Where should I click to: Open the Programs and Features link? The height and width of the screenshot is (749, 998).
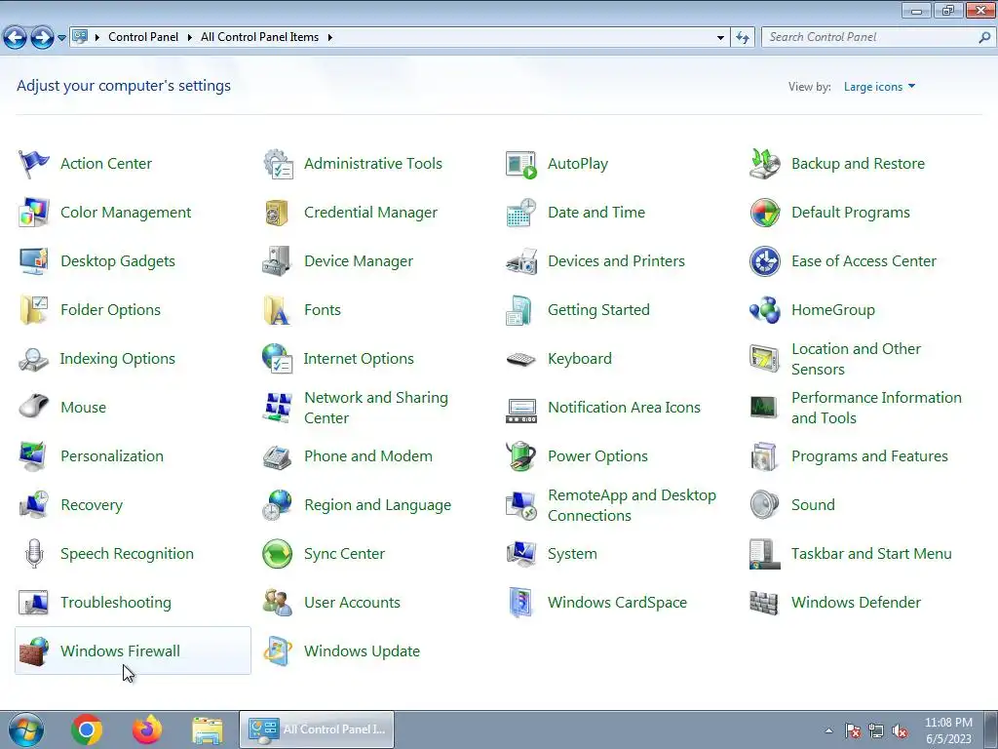pos(869,456)
